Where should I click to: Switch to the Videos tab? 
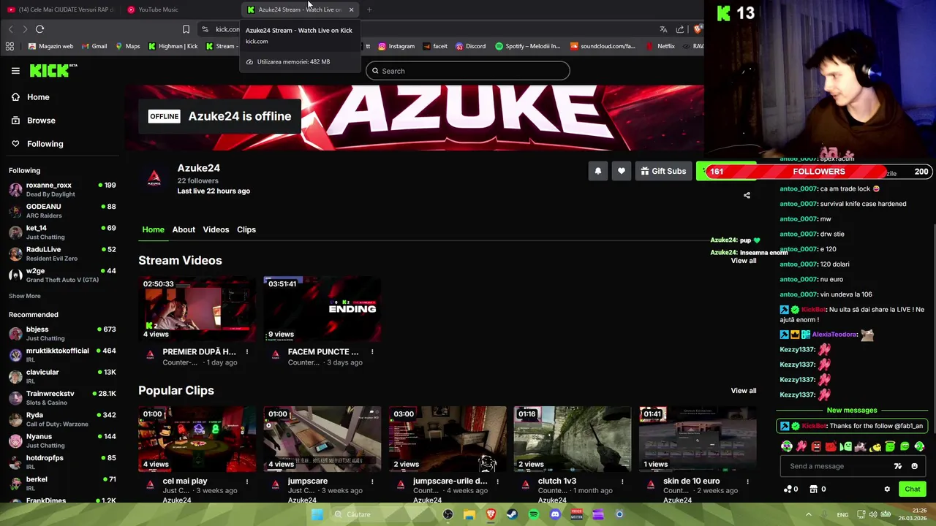pyautogui.click(x=216, y=229)
